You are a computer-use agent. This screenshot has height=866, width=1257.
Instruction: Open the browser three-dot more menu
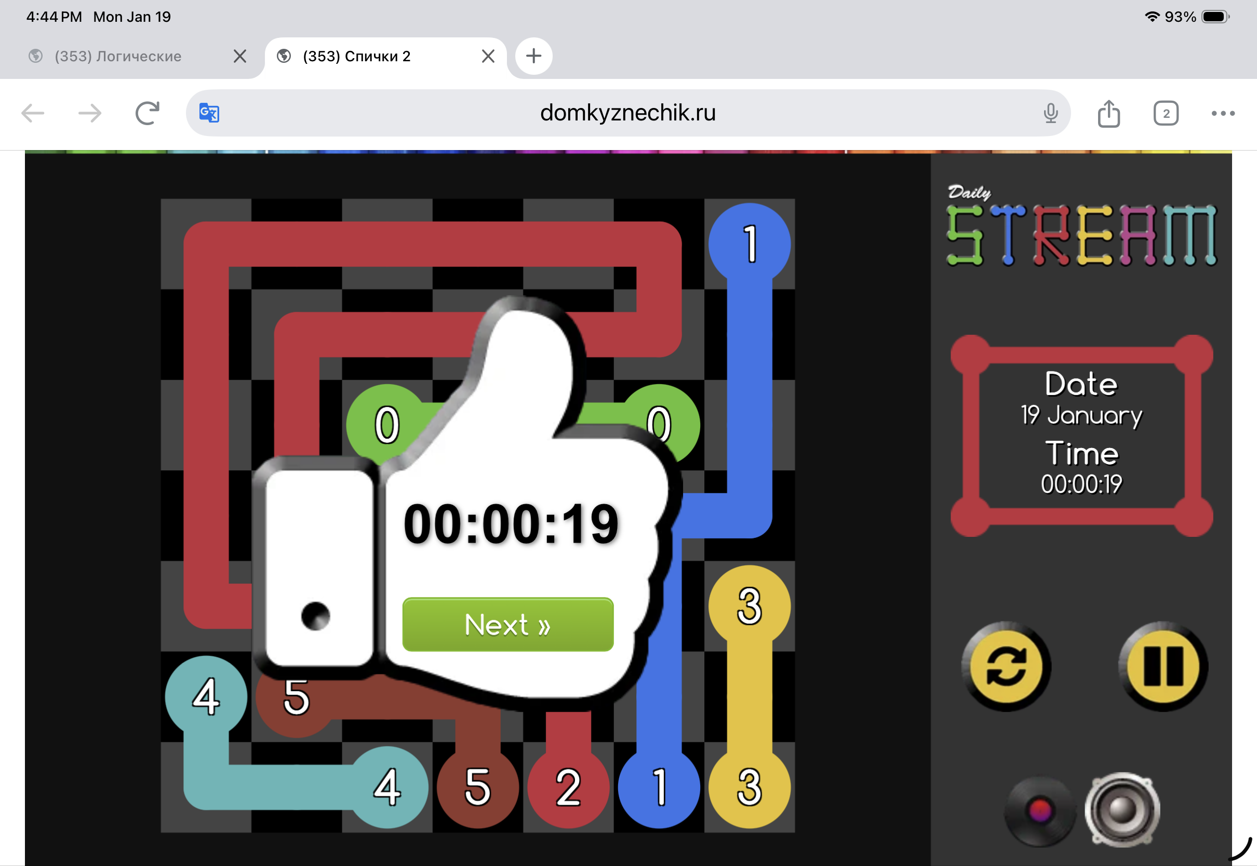point(1222,113)
